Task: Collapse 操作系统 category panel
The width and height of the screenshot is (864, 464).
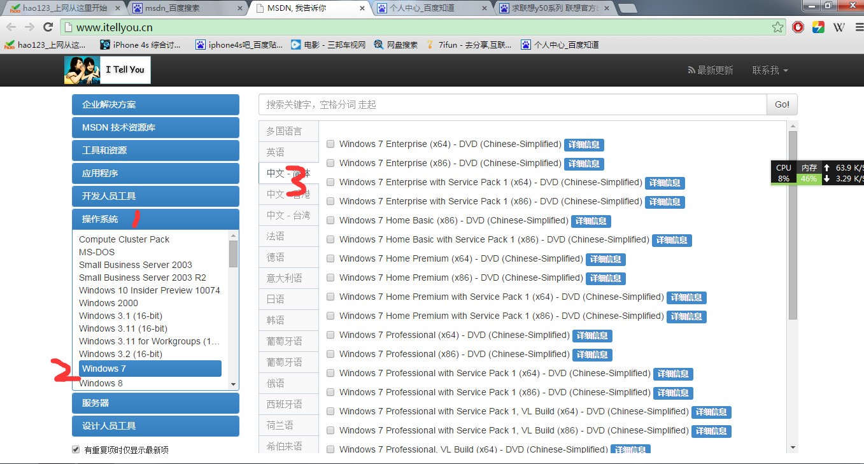Action: [x=155, y=219]
